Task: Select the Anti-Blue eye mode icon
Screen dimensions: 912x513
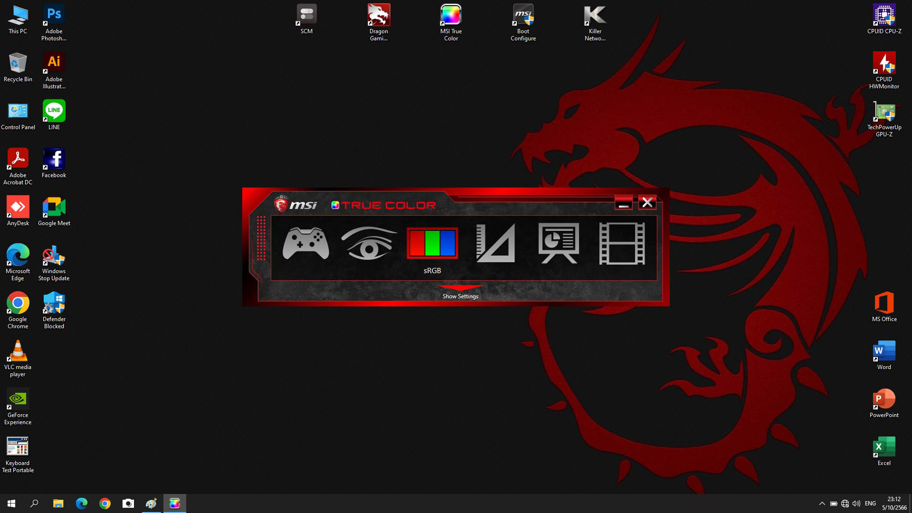Action: coord(369,243)
